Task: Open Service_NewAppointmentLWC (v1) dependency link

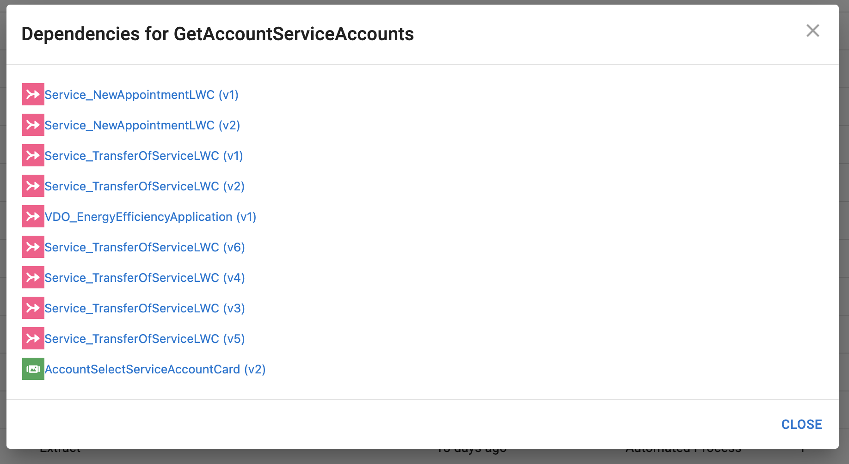Action: tap(141, 95)
